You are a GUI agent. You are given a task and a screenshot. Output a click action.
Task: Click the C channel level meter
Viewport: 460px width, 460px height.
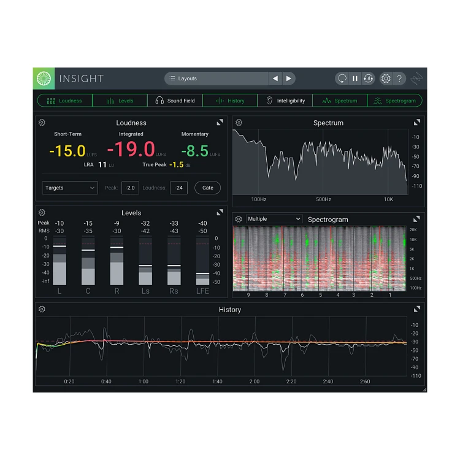click(88, 261)
